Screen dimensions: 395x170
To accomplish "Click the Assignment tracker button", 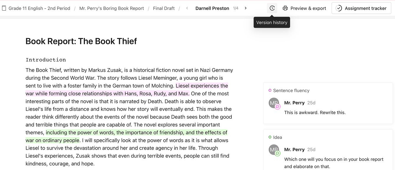I will (361, 8).
